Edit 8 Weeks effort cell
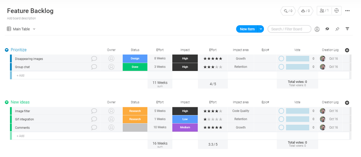 160,58
